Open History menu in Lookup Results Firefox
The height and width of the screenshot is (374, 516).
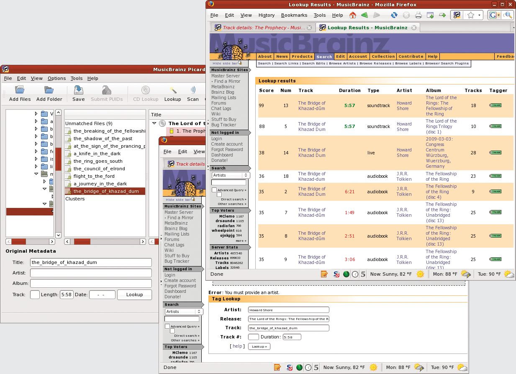point(267,15)
